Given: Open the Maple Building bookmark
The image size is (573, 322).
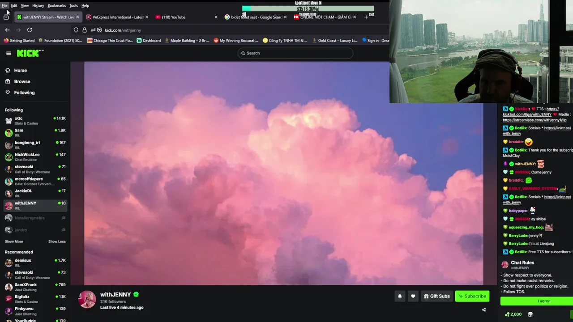Looking at the screenshot, I should [187, 41].
